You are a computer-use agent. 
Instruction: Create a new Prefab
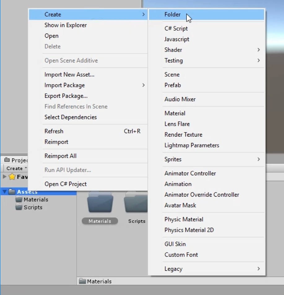(206, 85)
